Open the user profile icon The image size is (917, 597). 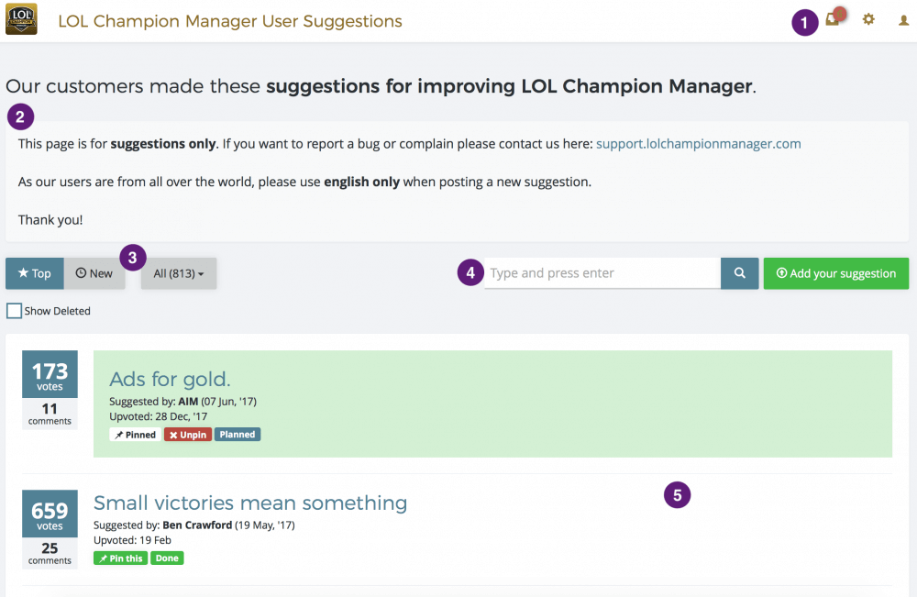tap(903, 19)
